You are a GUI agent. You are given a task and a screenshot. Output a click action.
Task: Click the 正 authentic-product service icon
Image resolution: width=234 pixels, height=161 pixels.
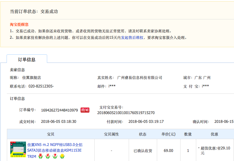pyautogui.click(x=48, y=156)
